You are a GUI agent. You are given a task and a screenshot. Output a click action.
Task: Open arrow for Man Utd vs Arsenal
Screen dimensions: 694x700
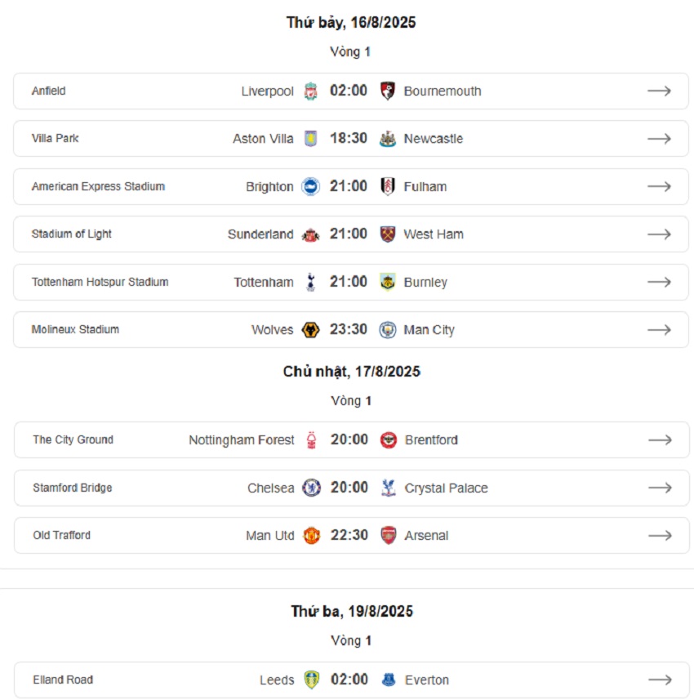click(x=660, y=535)
